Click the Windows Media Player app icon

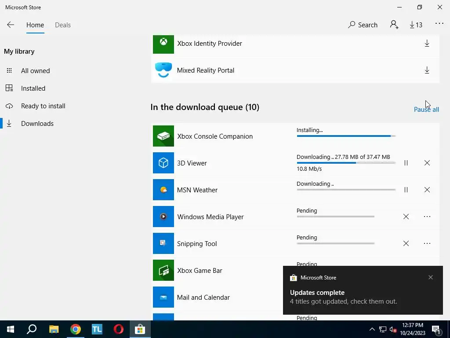click(x=163, y=217)
